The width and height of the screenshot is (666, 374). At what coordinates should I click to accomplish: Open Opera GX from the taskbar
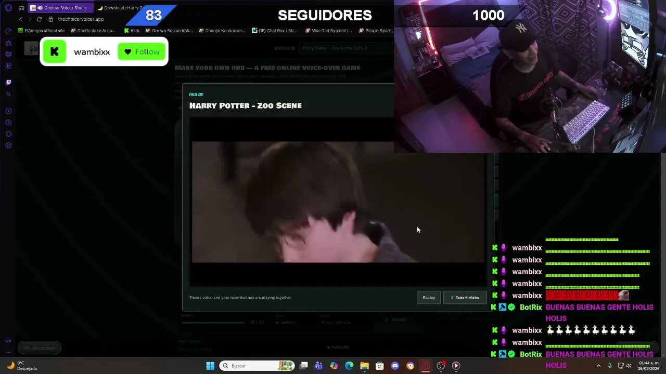(x=426, y=366)
